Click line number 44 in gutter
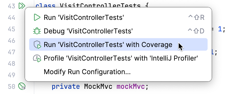Screen dimensions: 231x94 [x=11, y=17]
